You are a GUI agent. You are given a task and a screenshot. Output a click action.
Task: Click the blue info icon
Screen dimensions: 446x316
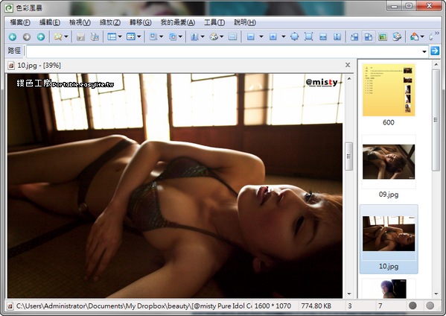194,37
